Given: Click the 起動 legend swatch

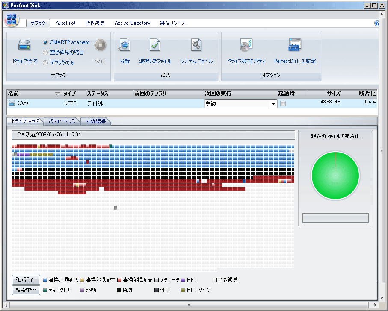Looking at the screenshot, I should [82, 290].
